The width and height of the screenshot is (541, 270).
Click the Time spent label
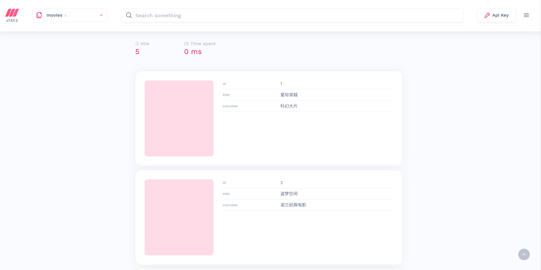click(x=200, y=44)
